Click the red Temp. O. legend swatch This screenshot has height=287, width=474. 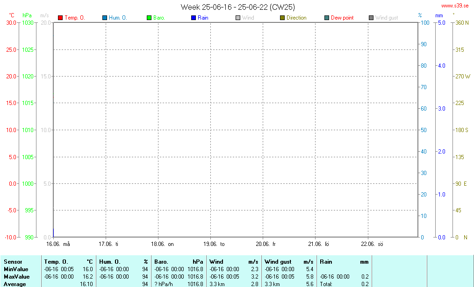60,18
